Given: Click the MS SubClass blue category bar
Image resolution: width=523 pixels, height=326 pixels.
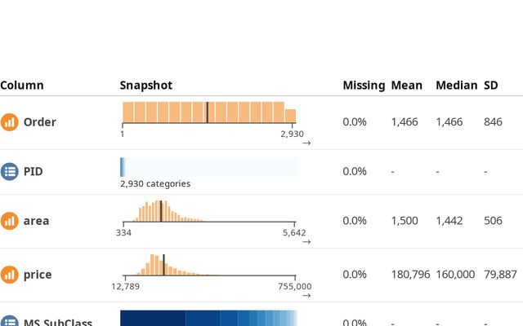Looking at the screenshot, I should pyautogui.click(x=208, y=319).
